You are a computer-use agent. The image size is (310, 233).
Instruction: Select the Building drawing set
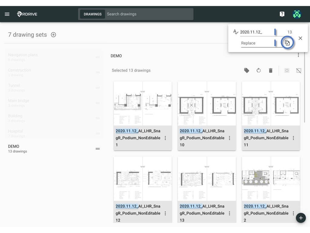point(54,118)
